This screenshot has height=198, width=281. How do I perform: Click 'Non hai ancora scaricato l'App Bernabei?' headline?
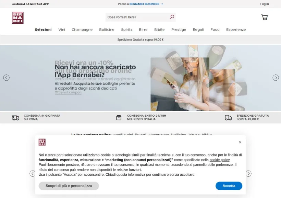(95, 71)
